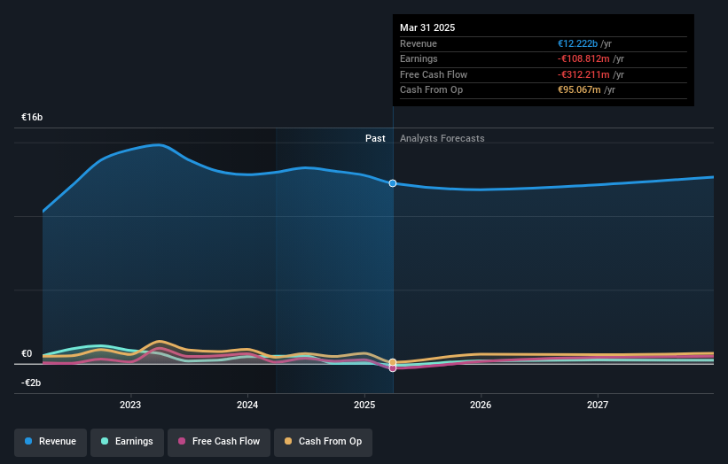Image resolution: width=728 pixels, height=464 pixels.
Task: Toggle the Cash From Op legend button
Action: (x=323, y=442)
